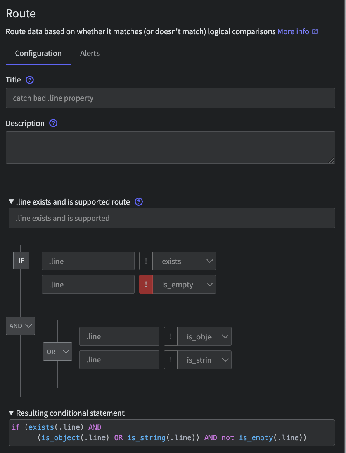Toggle negation on the is_string condition
Screen dimensions: 346x453
[171, 360]
